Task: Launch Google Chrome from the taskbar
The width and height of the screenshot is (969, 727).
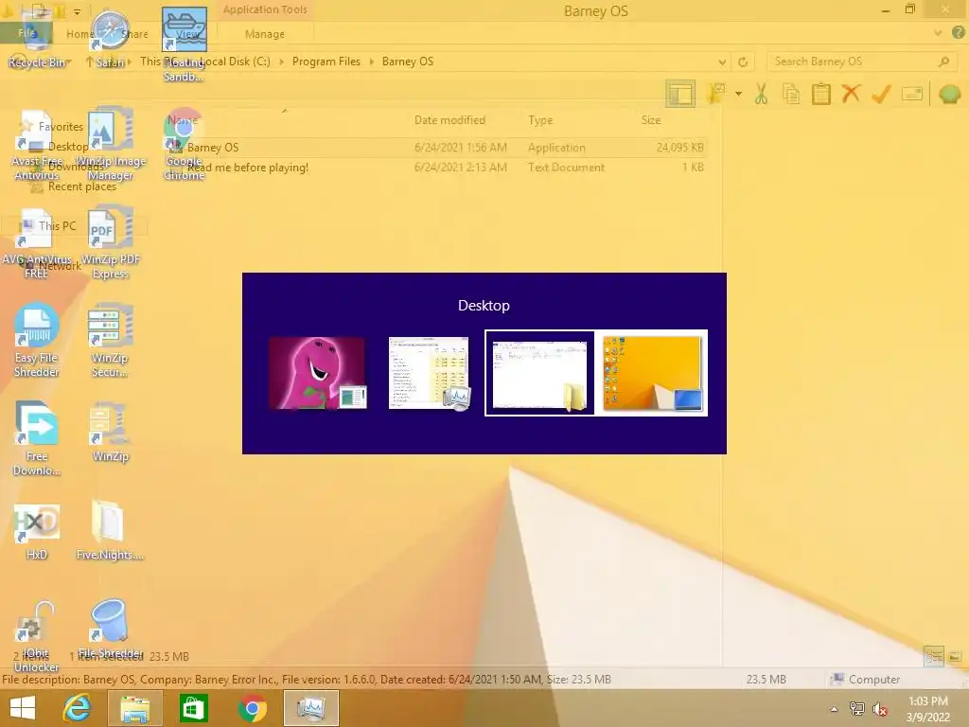Action: coord(252,708)
